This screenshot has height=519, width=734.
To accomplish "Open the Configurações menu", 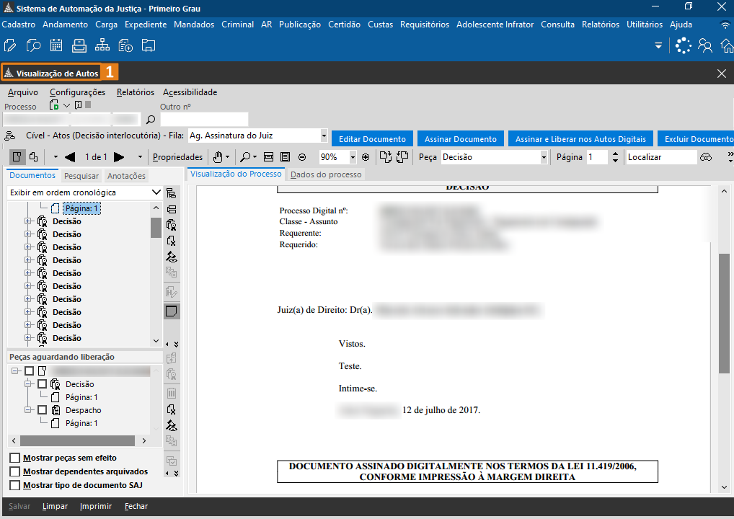I will pos(78,92).
